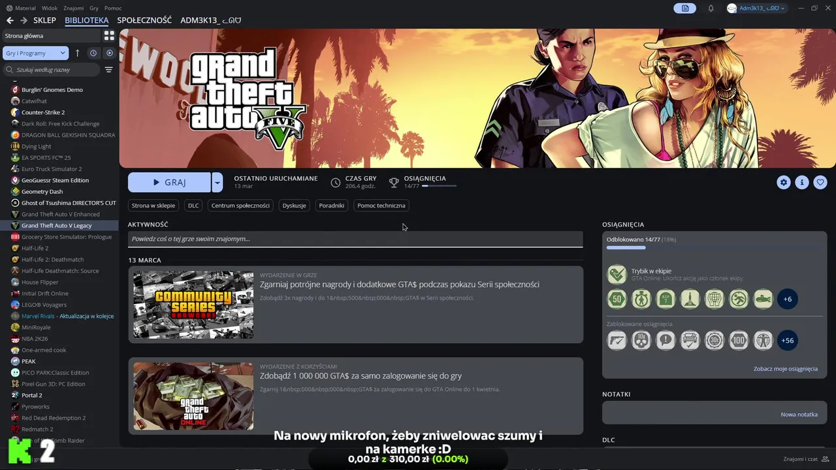Open game settings gear icon

click(x=784, y=183)
